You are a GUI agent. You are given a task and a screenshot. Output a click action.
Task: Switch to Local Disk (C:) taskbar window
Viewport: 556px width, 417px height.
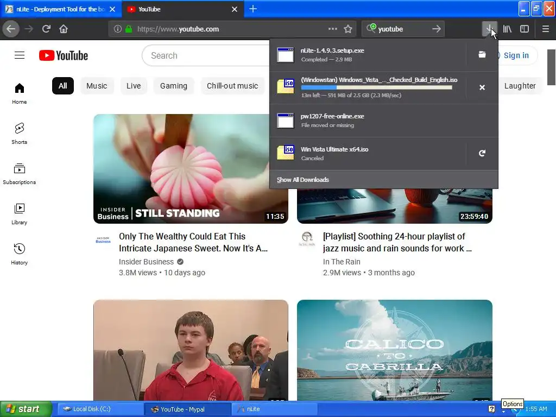pos(100,409)
